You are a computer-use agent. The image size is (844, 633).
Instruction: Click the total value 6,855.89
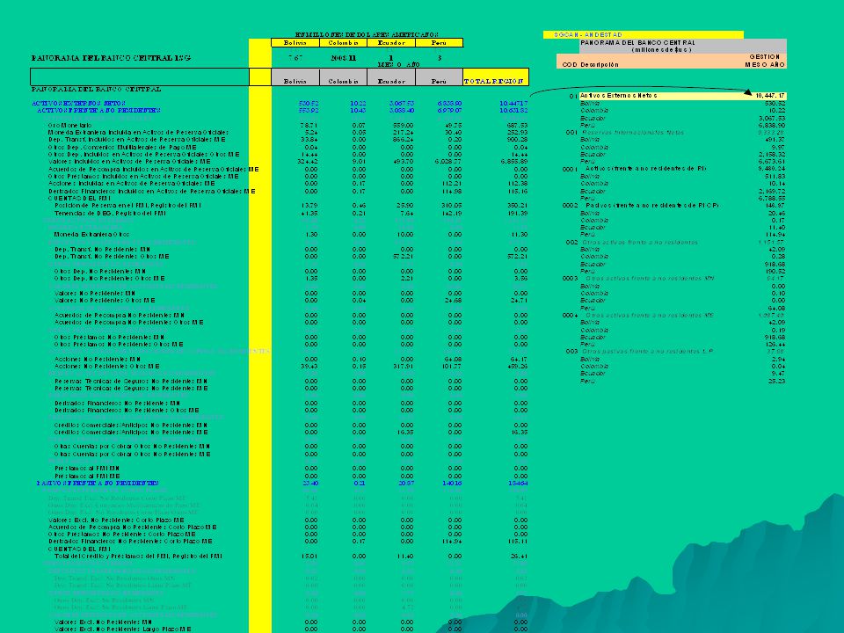pyautogui.click(x=514, y=162)
